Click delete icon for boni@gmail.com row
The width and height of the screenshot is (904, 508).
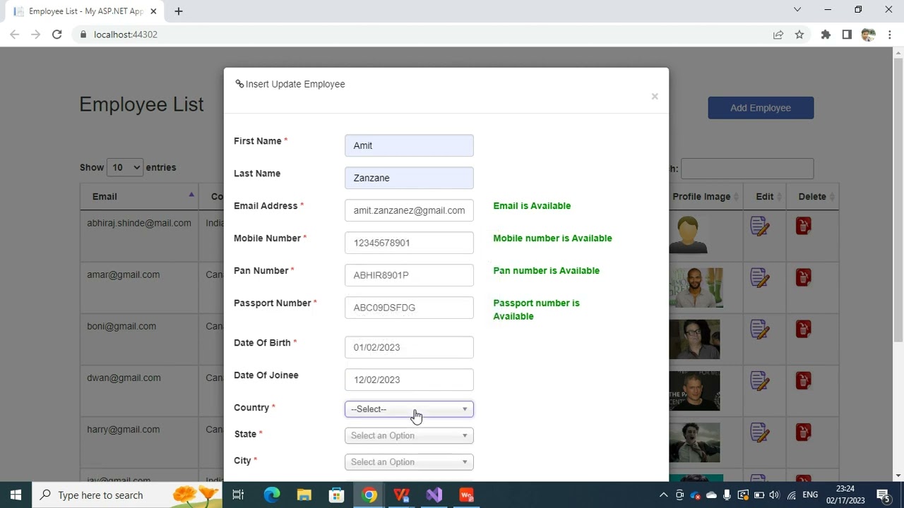tap(803, 329)
